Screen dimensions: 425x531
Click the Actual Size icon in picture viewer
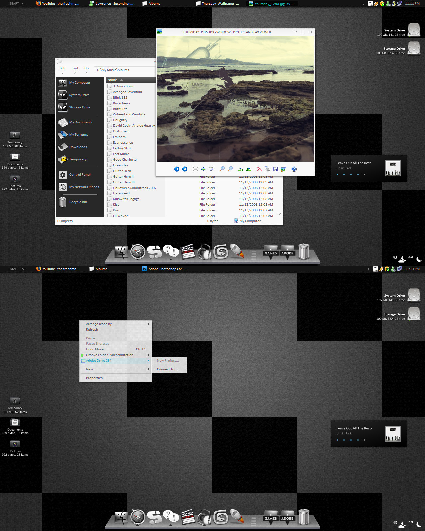coord(203,169)
